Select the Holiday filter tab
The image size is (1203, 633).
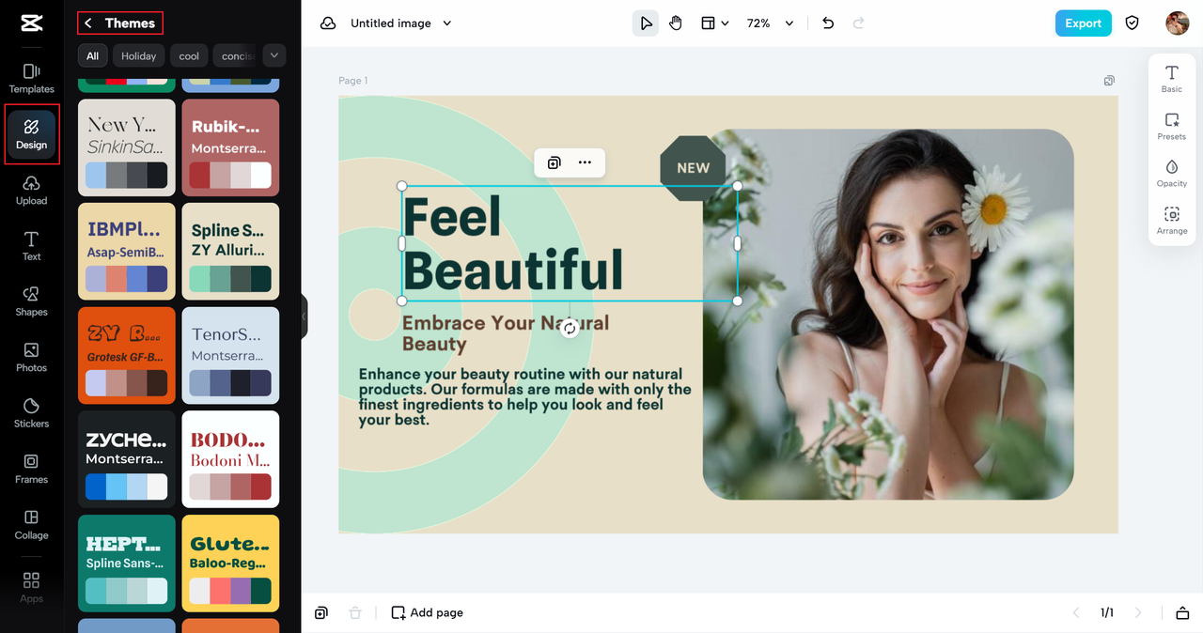(139, 55)
